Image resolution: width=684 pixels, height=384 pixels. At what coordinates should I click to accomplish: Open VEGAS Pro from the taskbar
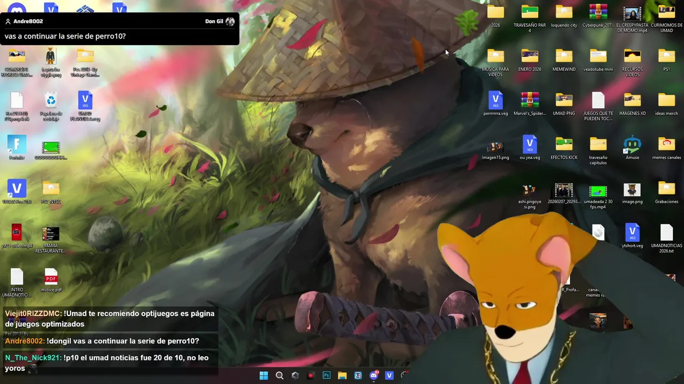pyautogui.click(x=389, y=375)
